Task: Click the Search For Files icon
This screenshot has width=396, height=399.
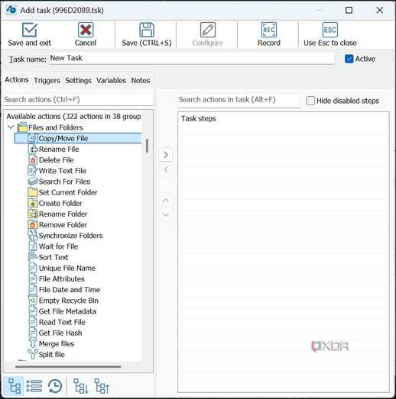Action: (33, 182)
